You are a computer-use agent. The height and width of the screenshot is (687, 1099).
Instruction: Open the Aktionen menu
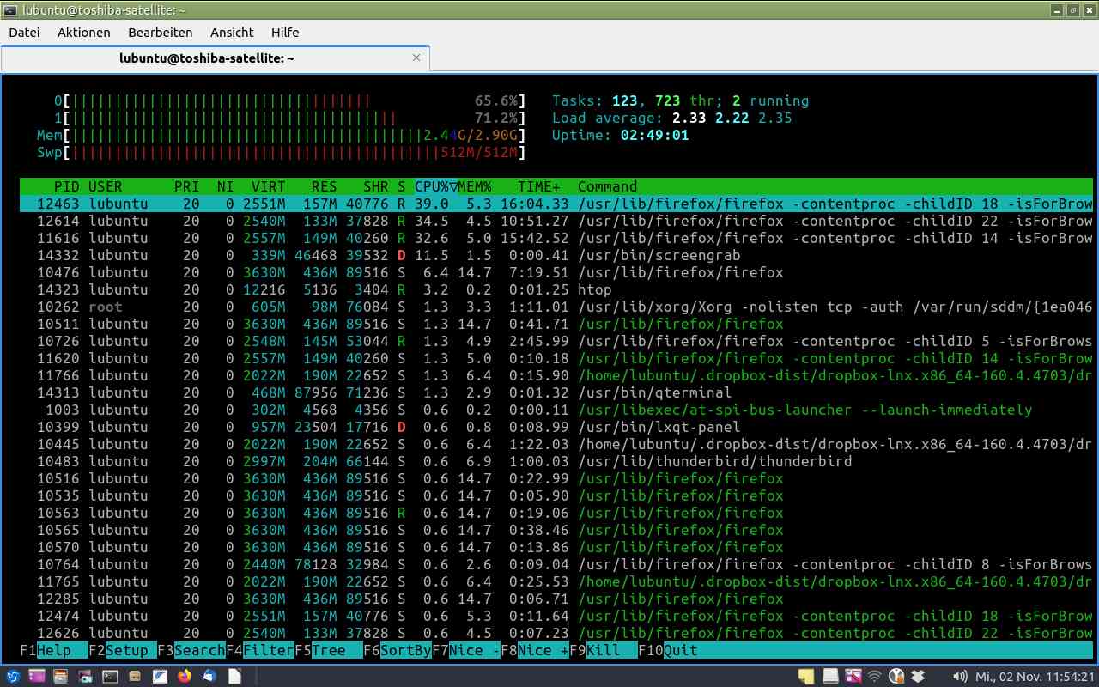point(84,33)
